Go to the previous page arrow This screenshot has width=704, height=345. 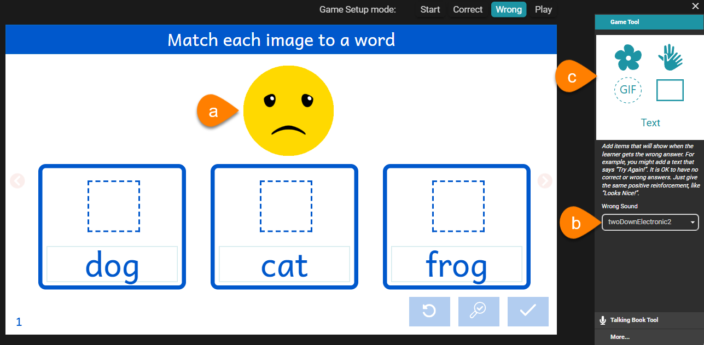tap(17, 180)
